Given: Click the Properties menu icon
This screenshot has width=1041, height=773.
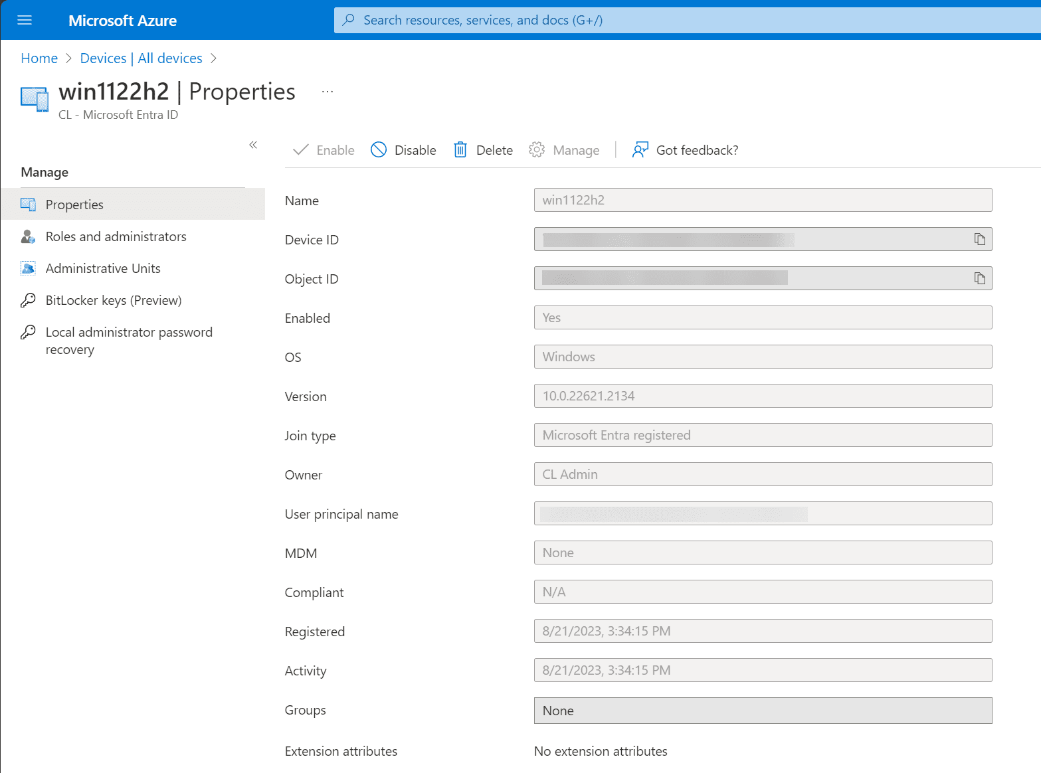Looking at the screenshot, I should pos(28,205).
